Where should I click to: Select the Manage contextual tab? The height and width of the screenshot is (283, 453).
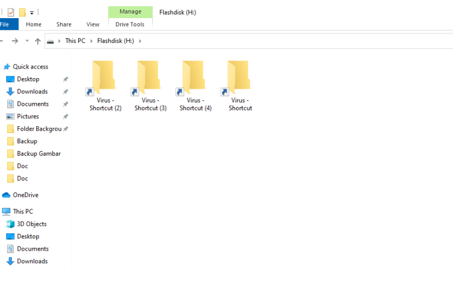click(x=130, y=11)
